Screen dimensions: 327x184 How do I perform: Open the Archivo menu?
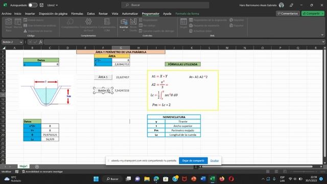pyautogui.click(x=7, y=14)
